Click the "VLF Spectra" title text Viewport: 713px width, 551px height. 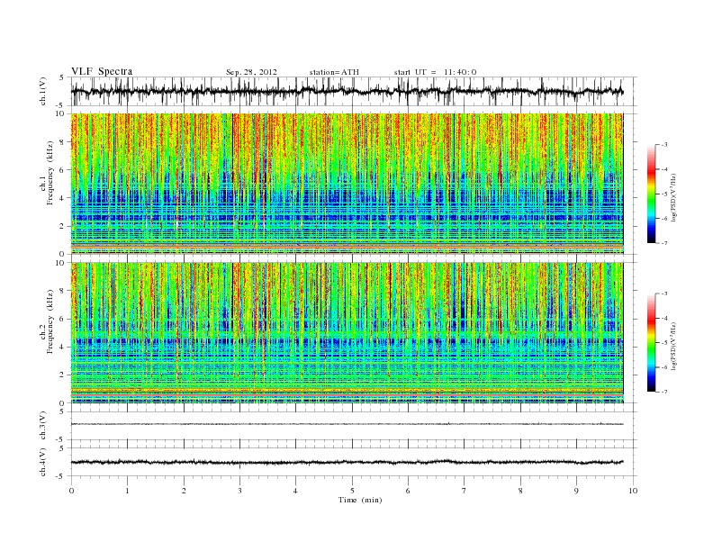[102, 71]
